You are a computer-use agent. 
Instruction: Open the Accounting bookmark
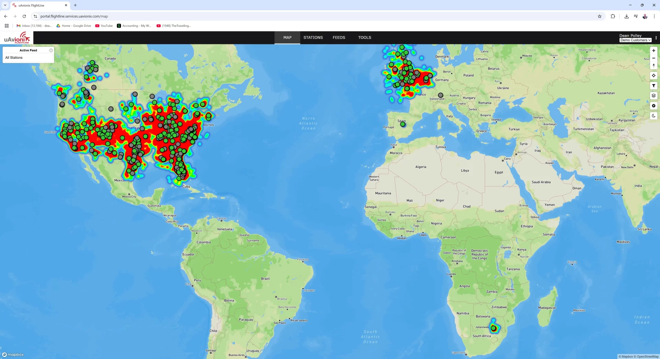pos(134,26)
